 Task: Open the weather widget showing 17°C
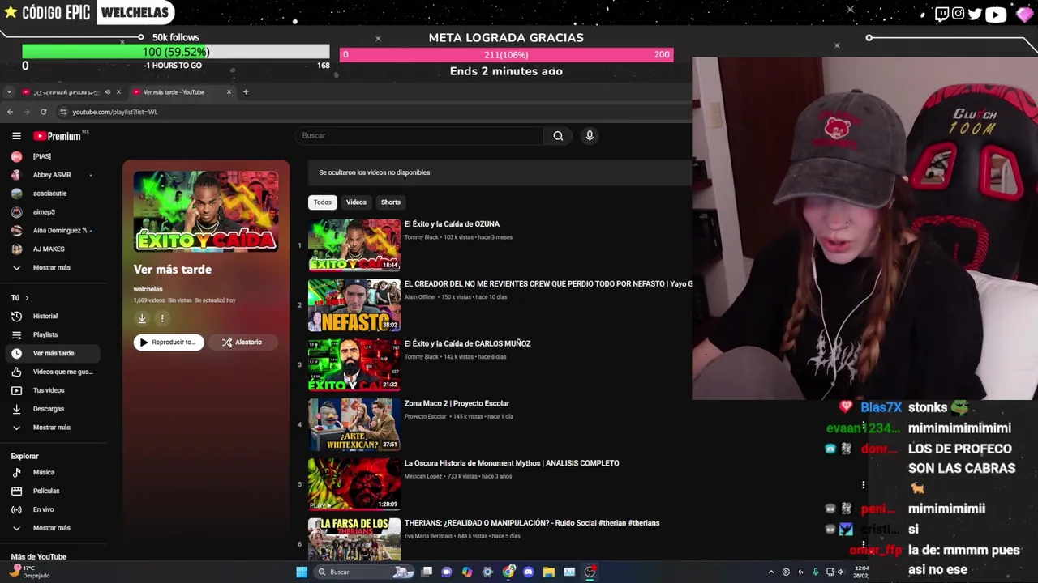[x=29, y=572]
